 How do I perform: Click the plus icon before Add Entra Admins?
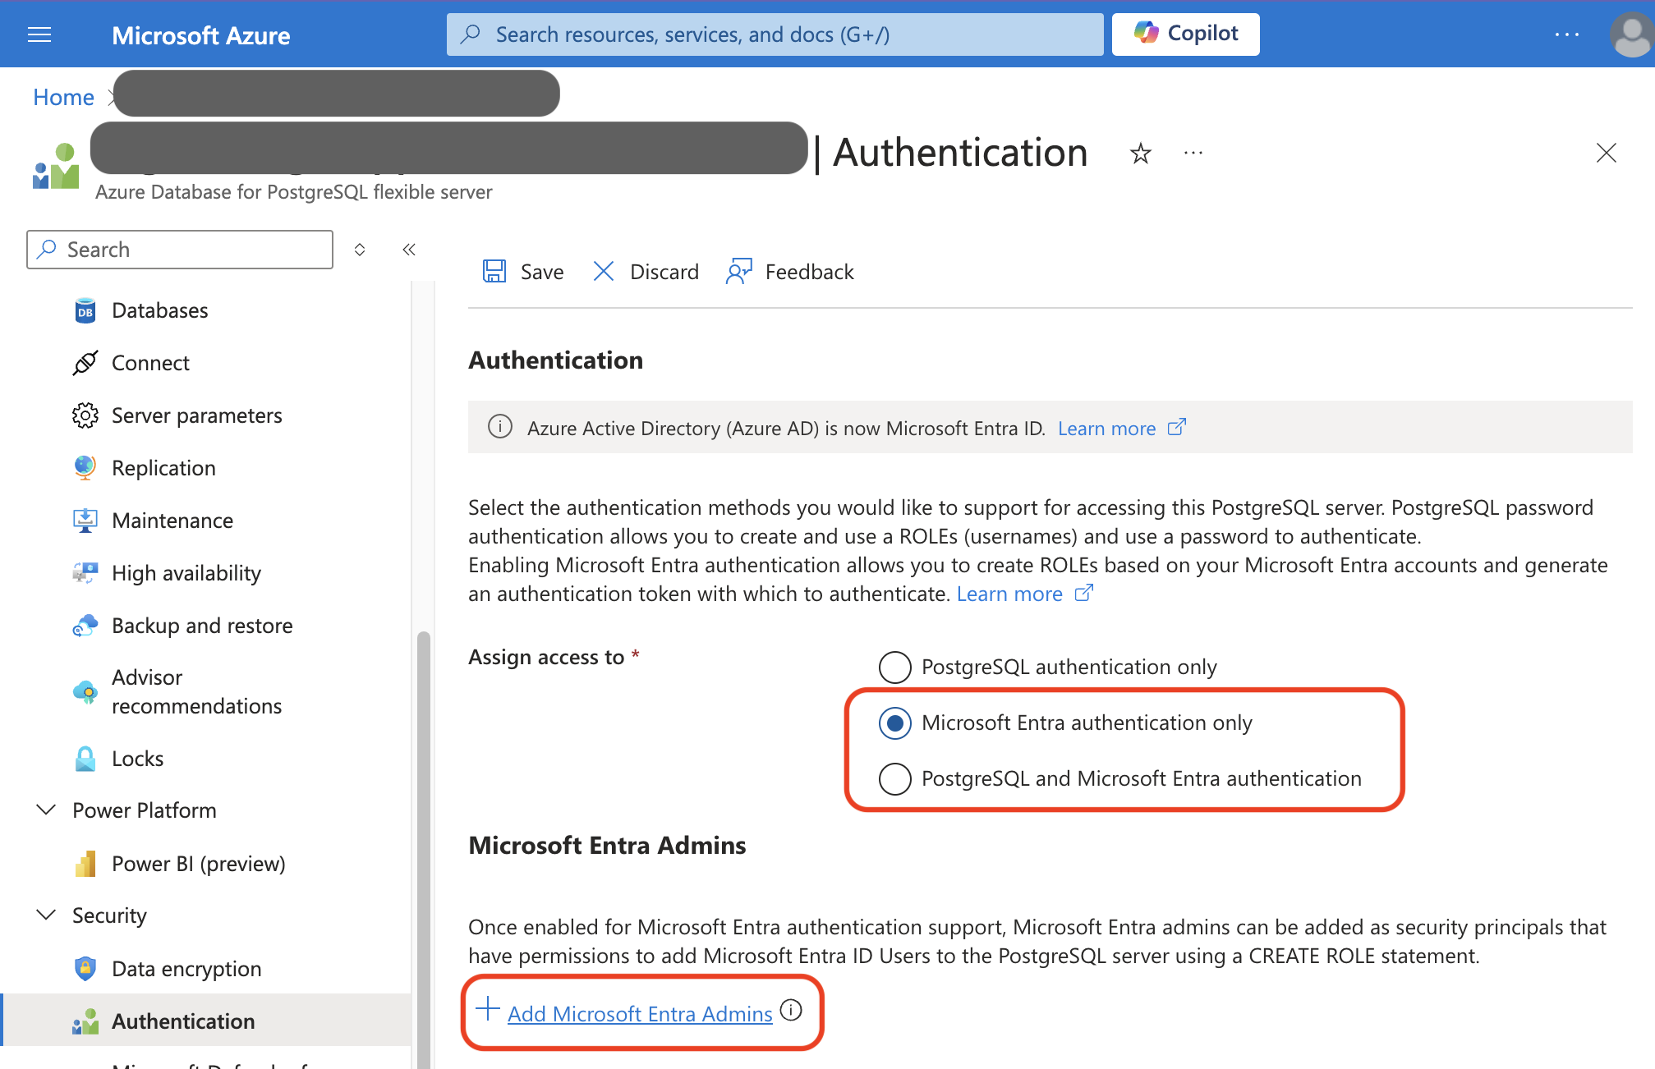[488, 1009]
